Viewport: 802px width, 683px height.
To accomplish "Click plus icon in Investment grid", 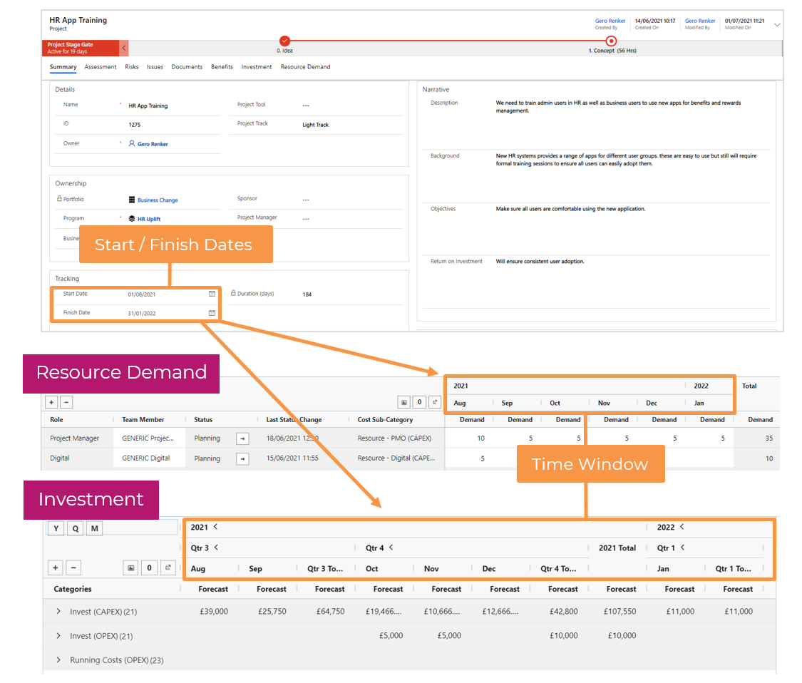I will pyautogui.click(x=56, y=568).
